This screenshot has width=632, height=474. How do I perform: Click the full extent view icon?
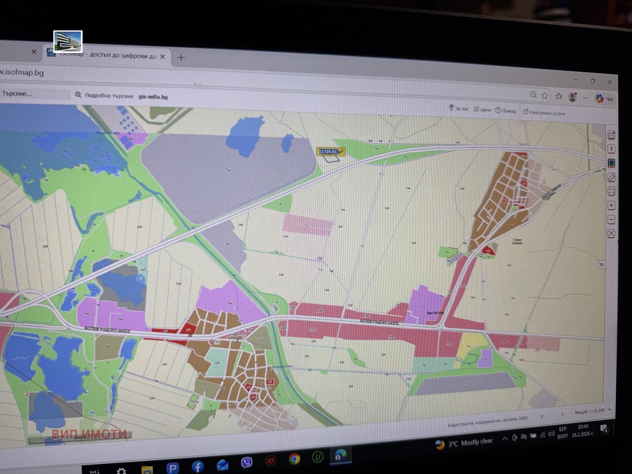point(611,191)
